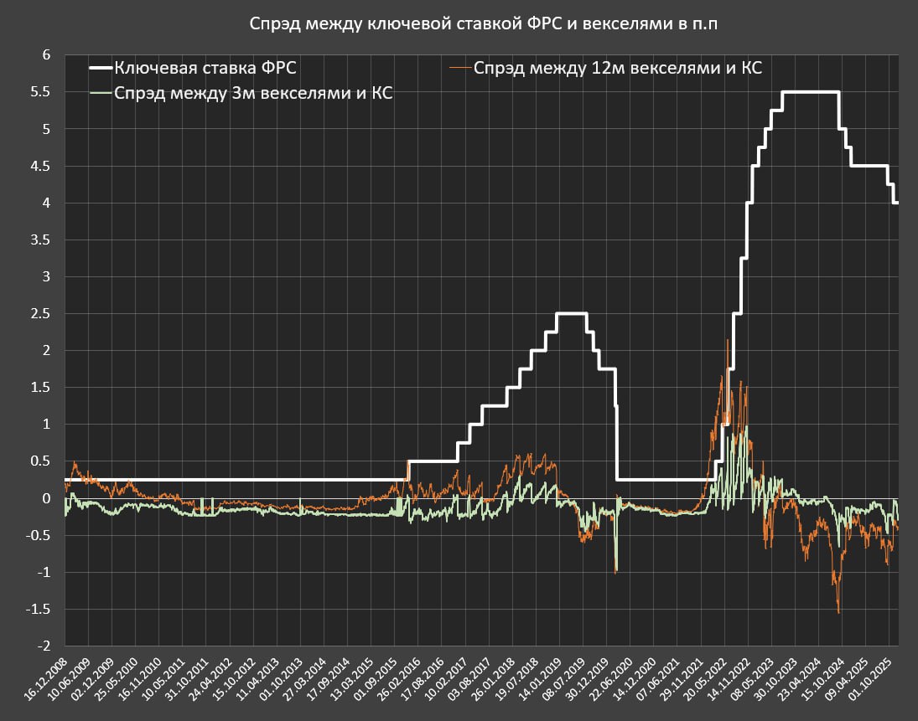The height and width of the screenshot is (721, 918).
Task: Select the 'Ключевая ставка ФРС' legend entry
Action: coord(205,69)
